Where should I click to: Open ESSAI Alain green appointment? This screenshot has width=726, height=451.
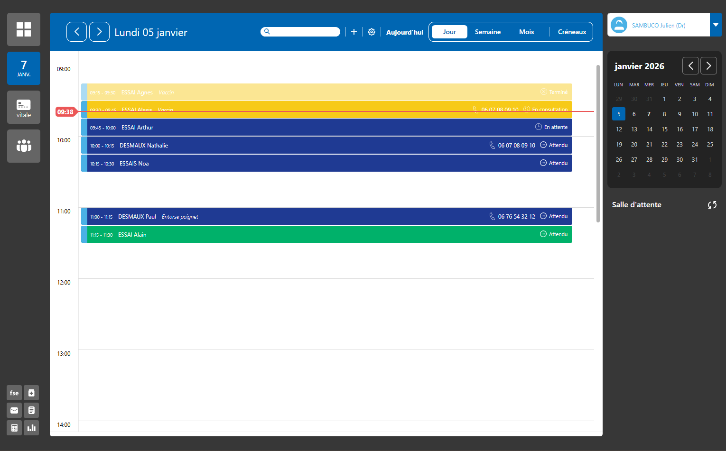(327, 234)
